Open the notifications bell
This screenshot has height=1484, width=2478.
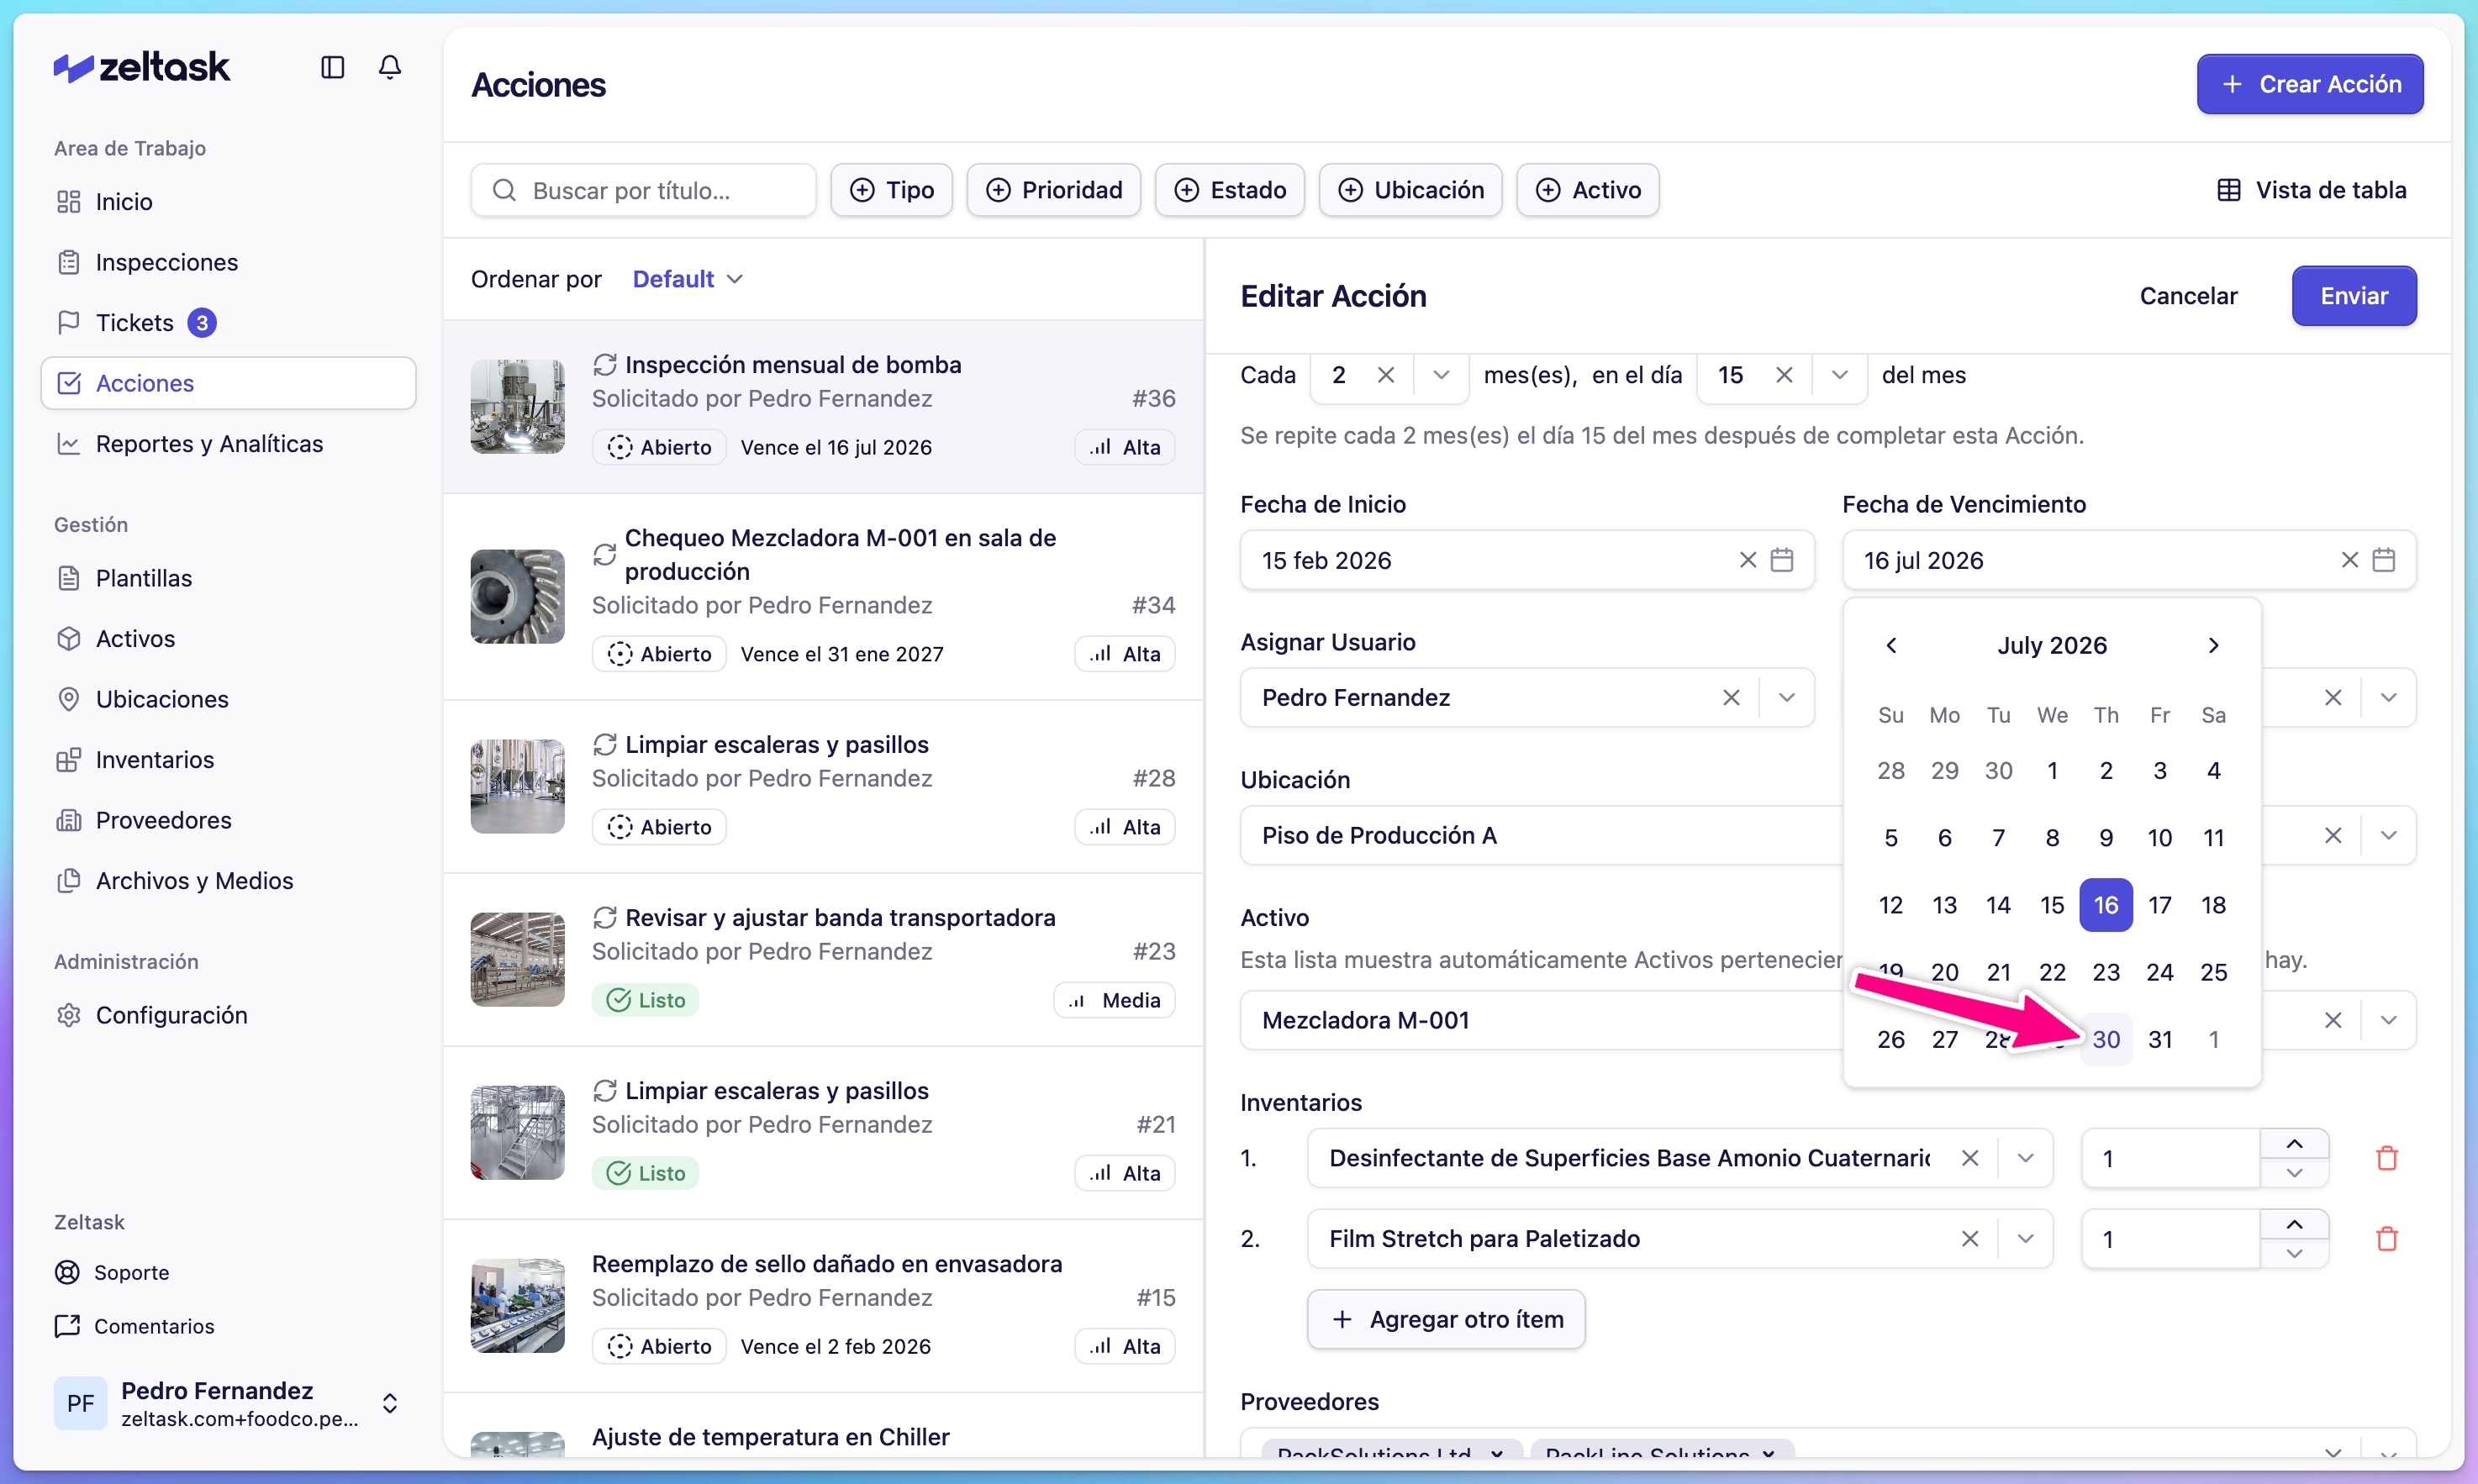click(x=390, y=67)
